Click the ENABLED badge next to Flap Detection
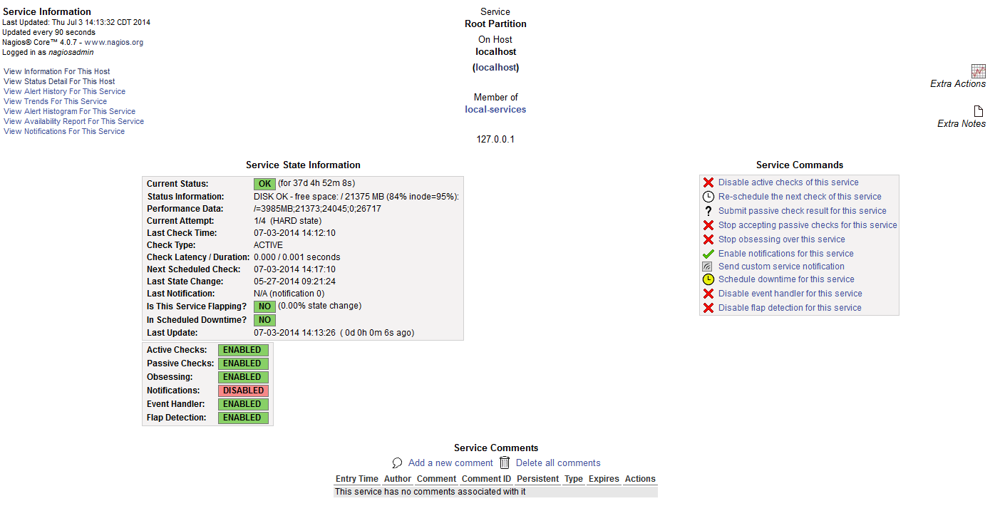Viewport: 995px width, 506px height. tap(243, 418)
